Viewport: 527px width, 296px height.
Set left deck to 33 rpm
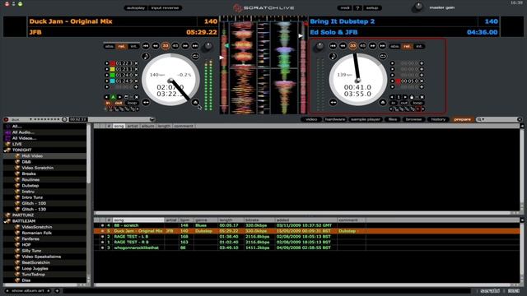click(x=166, y=46)
